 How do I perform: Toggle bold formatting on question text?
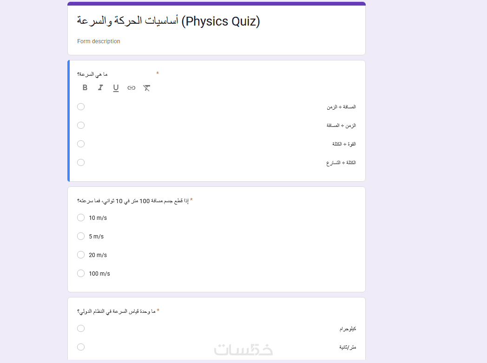point(85,88)
